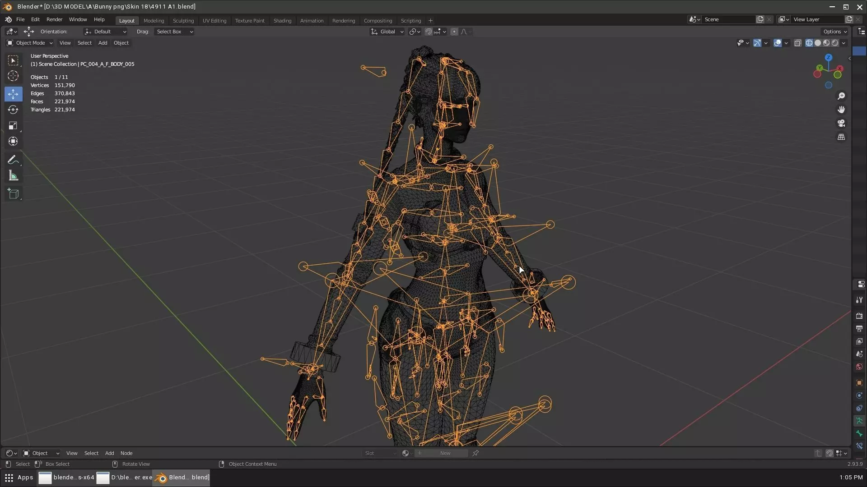Open the node editor Object type dropdown

pos(41,453)
